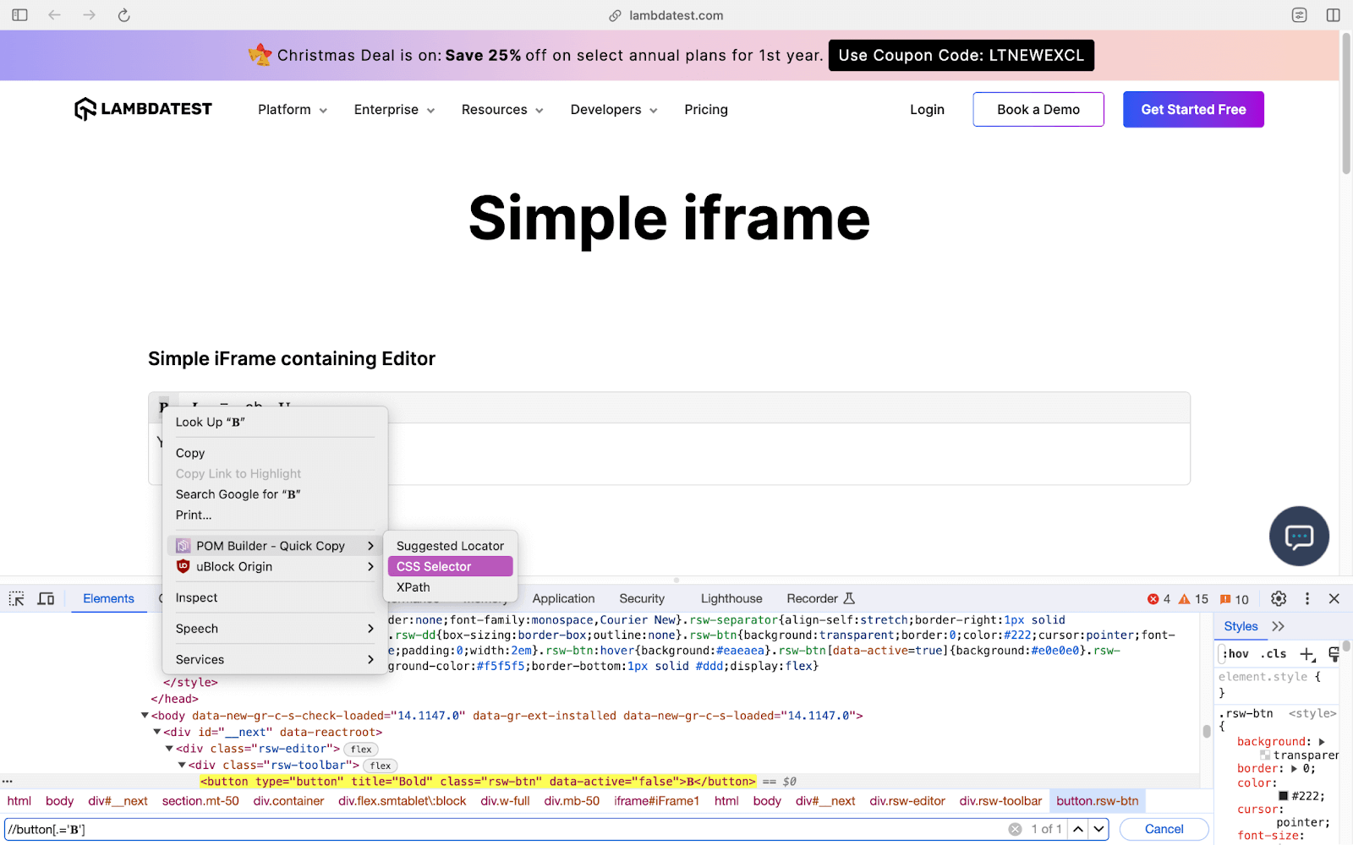This screenshot has height=845, width=1353.
Task: Open DevTools settings gear
Action: pyautogui.click(x=1279, y=598)
